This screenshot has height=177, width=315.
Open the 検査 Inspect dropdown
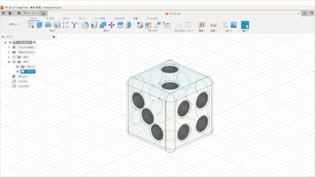tap(213, 31)
